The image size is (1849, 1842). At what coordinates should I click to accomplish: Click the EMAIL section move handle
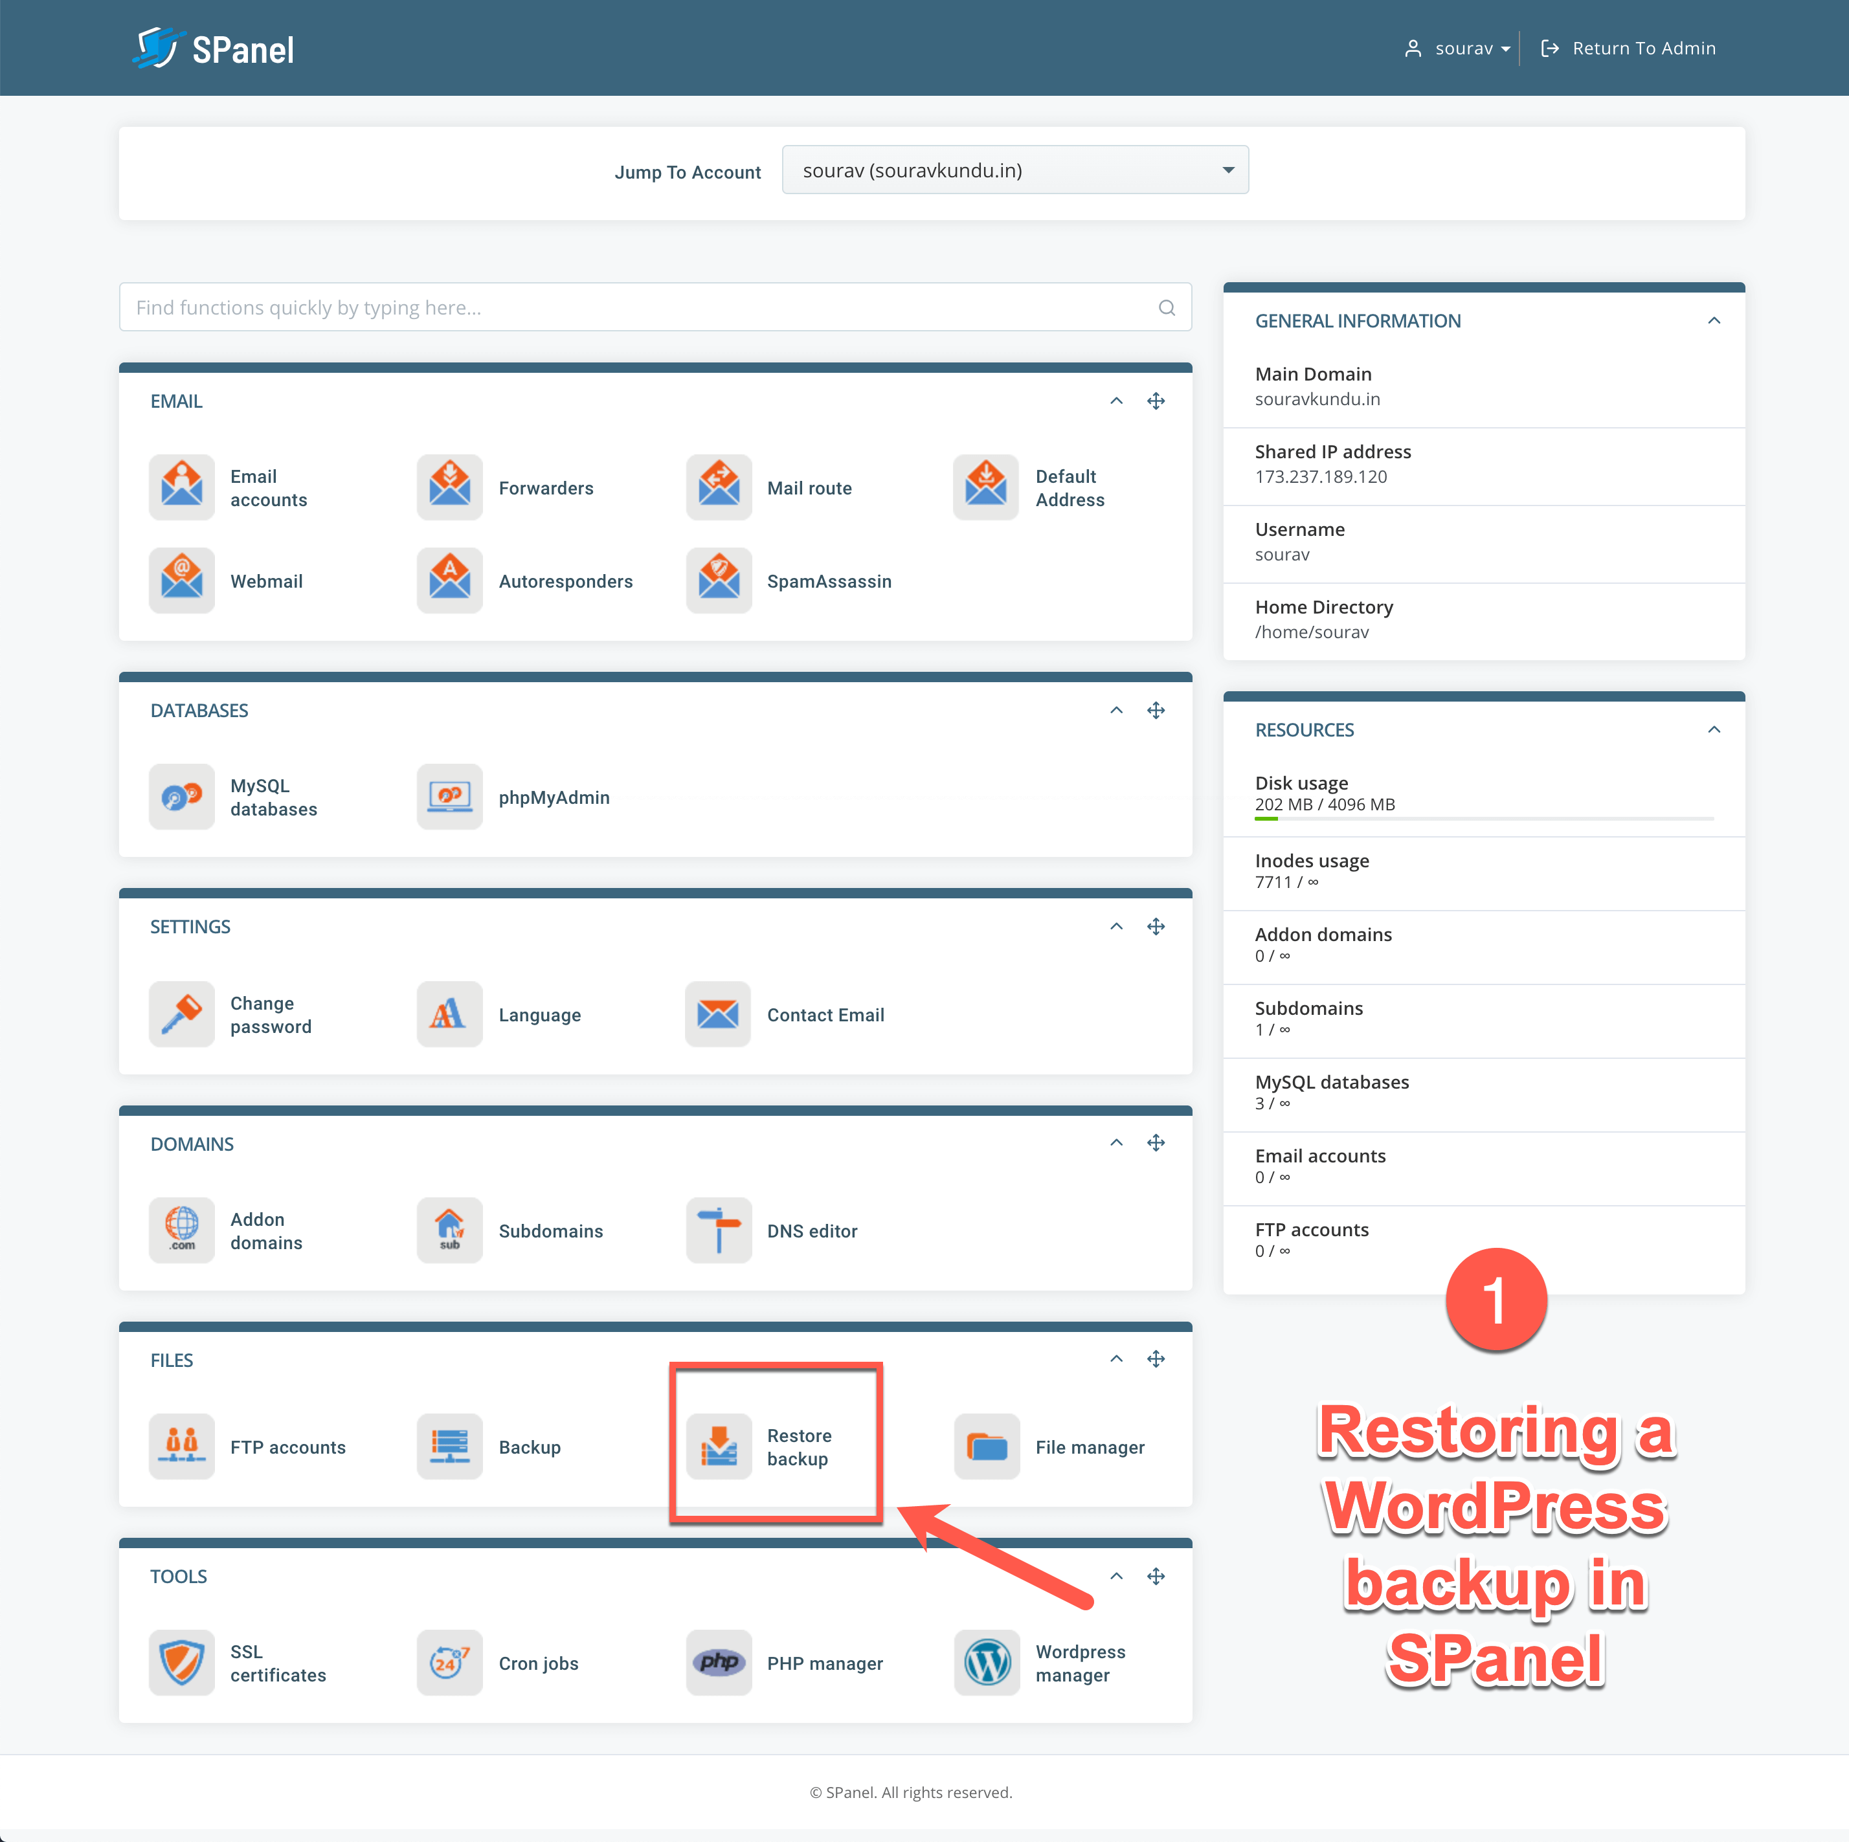1156,401
